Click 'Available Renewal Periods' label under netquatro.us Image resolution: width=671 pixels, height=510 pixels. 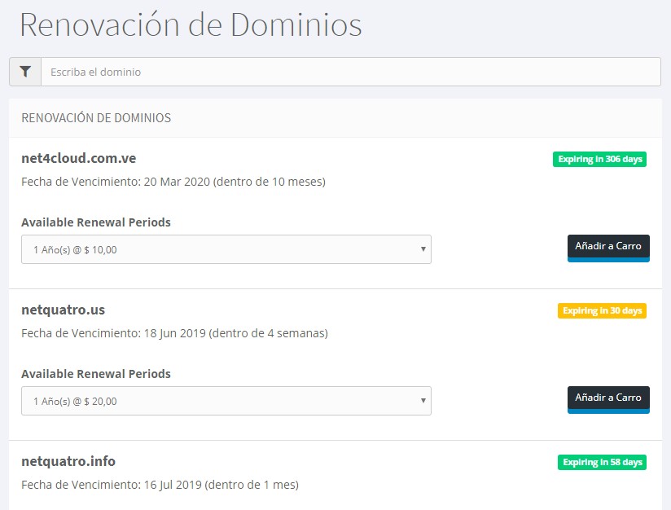pos(96,374)
